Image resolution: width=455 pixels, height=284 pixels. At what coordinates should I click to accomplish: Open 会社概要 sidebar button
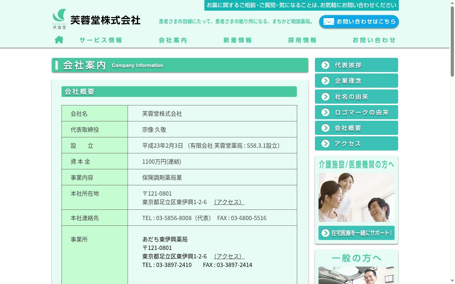pos(357,128)
